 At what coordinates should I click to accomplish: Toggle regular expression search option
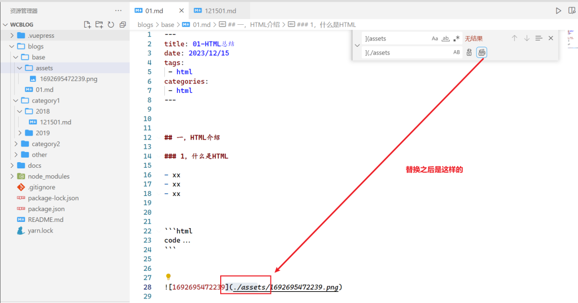[x=457, y=38]
